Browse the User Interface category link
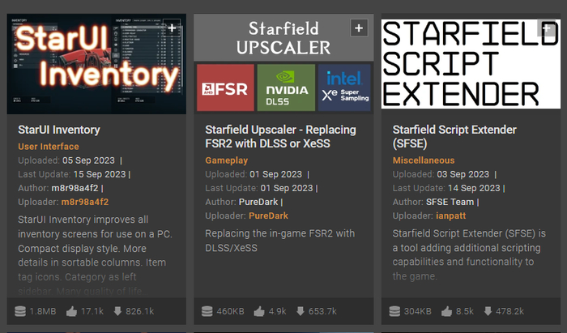The image size is (567, 333). (x=49, y=147)
